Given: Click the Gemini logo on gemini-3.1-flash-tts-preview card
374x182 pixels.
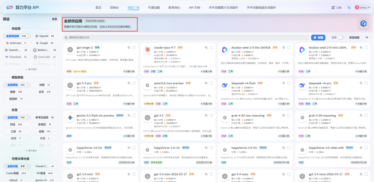Looking at the screenshot, I should click(x=70, y=118).
